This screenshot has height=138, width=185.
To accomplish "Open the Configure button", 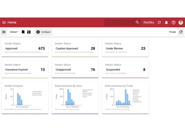I will coord(43,32).
